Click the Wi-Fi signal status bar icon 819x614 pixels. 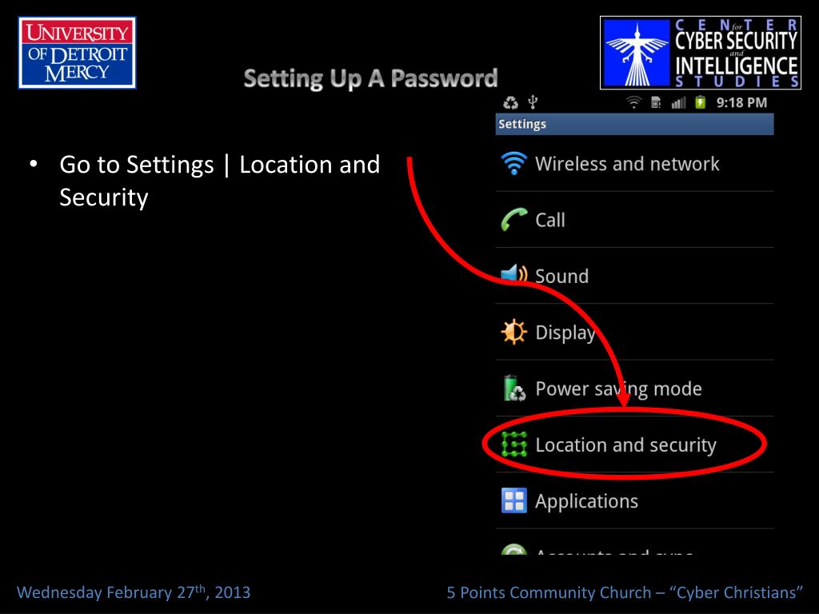click(633, 102)
